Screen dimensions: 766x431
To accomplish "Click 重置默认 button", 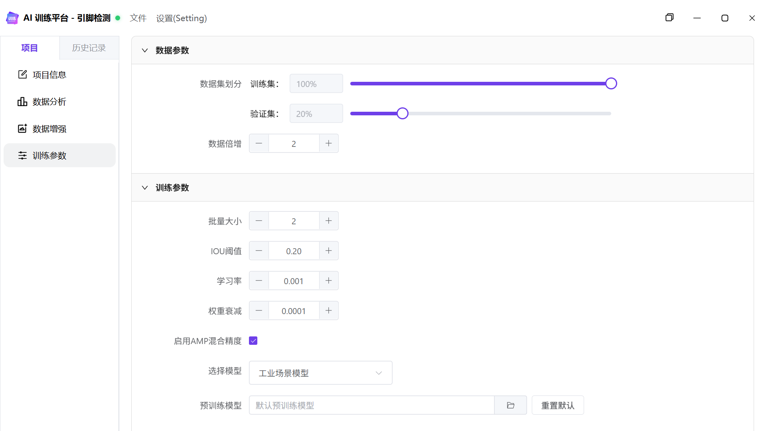I will pos(558,405).
